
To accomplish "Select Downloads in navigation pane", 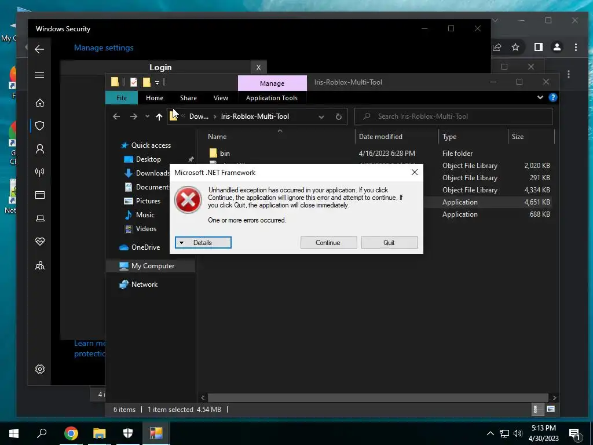I will (x=152, y=173).
